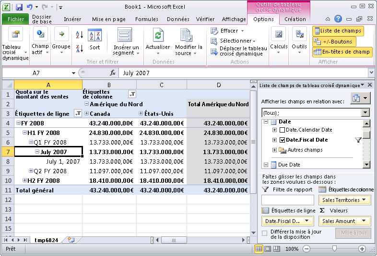Switch to the Formules tab
This screenshot has width=377, height=256.
pyautogui.click(x=147, y=19)
